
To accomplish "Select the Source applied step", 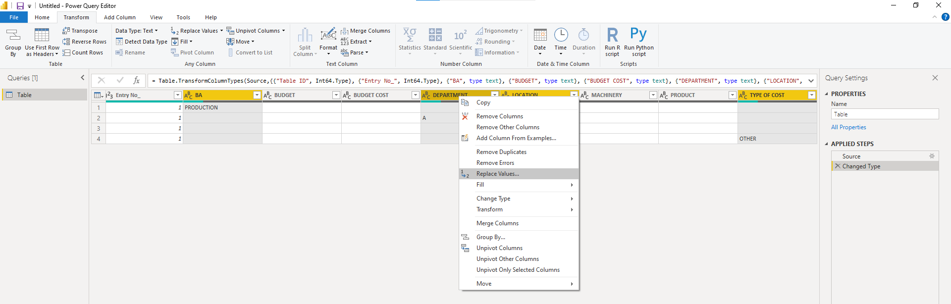I will click(885, 156).
